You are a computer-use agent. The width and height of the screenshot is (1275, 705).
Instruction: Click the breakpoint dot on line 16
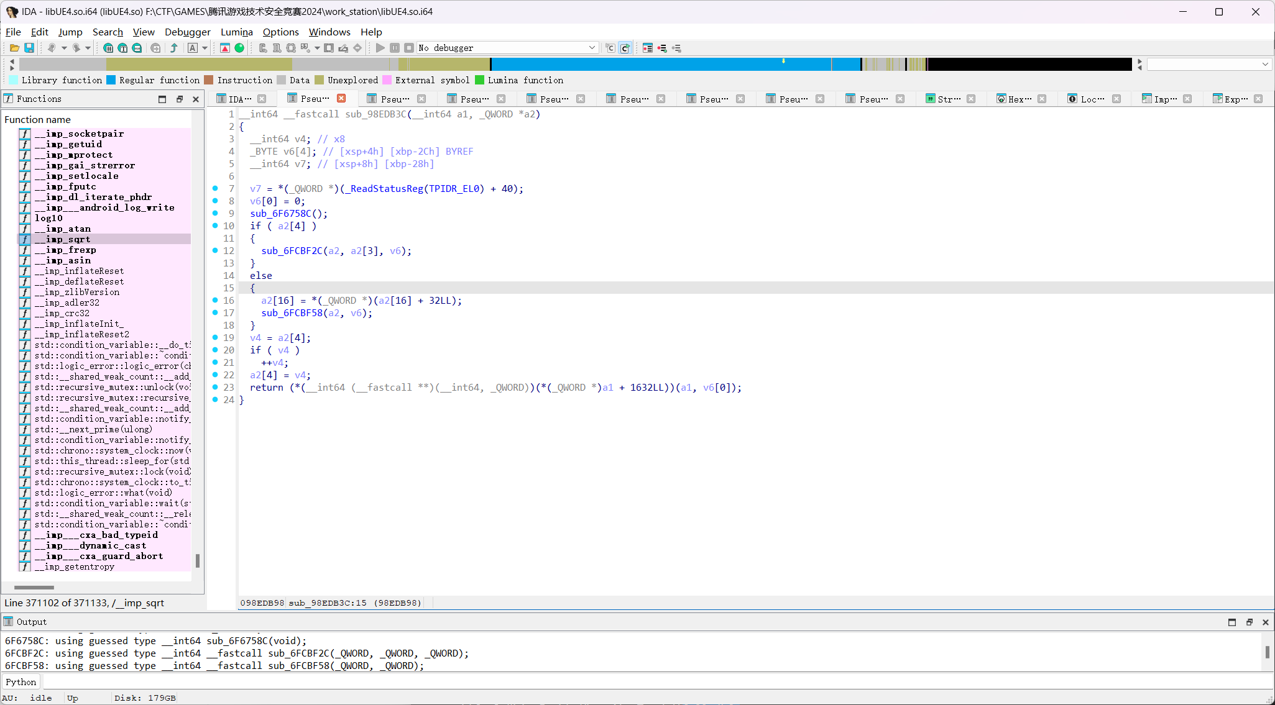coord(215,300)
